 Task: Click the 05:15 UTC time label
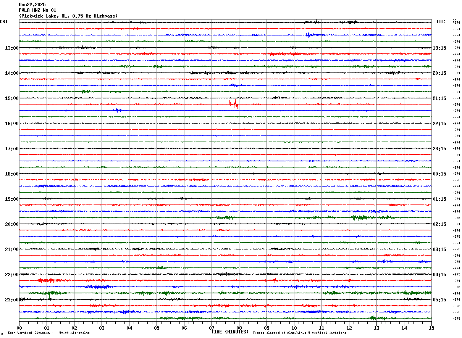439,300
